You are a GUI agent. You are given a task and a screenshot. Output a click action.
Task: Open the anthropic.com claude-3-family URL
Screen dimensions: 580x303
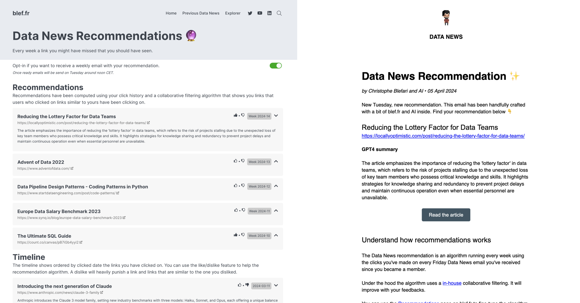click(x=58, y=293)
